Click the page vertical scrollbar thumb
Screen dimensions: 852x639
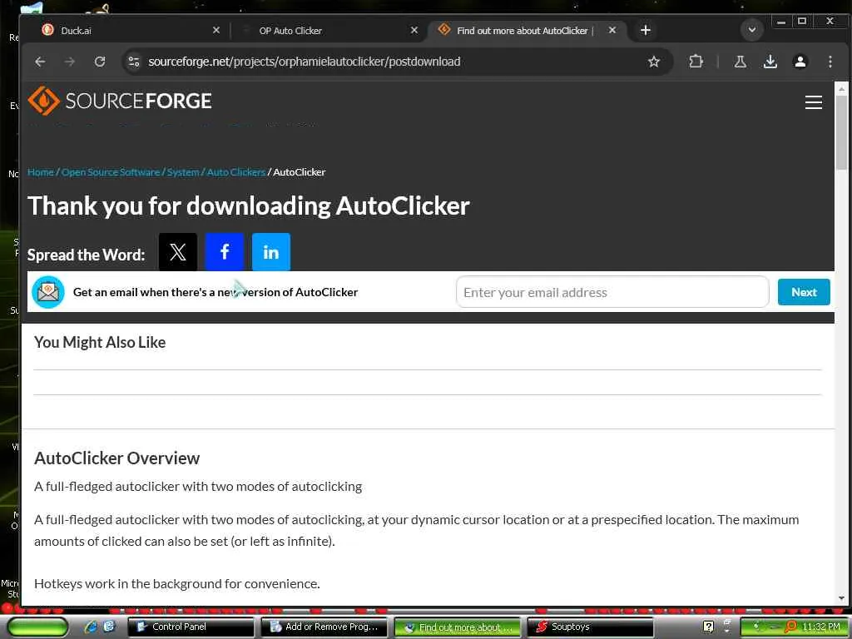(841, 132)
